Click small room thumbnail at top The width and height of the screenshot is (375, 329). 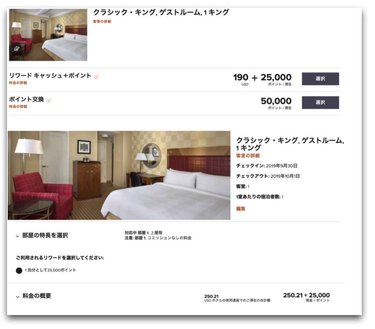click(48, 35)
